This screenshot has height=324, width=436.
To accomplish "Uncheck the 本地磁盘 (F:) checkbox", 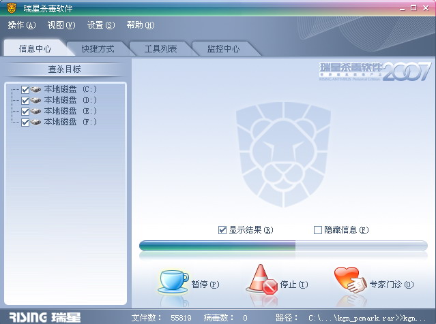I will pos(25,123).
